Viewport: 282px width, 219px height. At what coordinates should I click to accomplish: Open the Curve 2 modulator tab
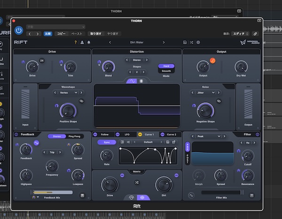171,135
